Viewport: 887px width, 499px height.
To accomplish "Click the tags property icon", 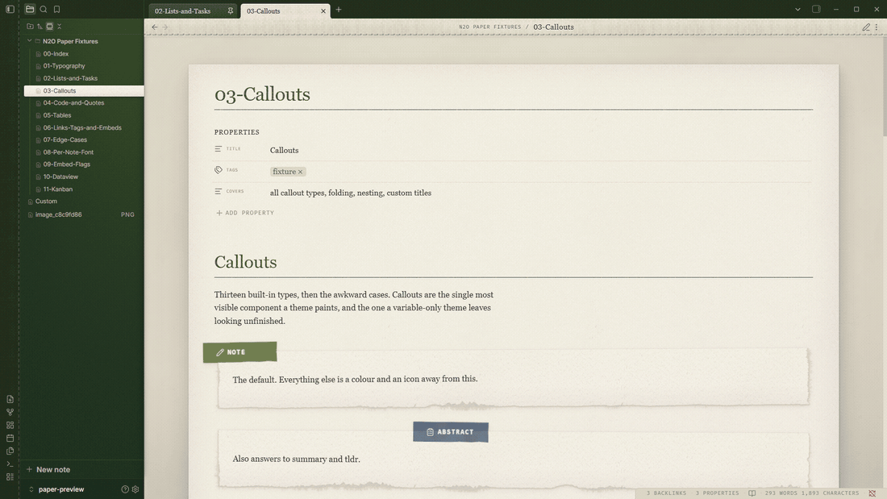I will 219,170.
